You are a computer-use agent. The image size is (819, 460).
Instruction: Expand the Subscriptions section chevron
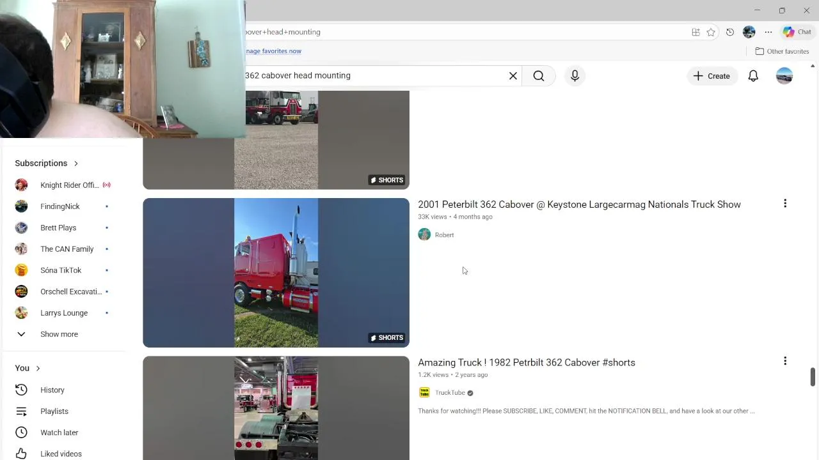coord(76,164)
